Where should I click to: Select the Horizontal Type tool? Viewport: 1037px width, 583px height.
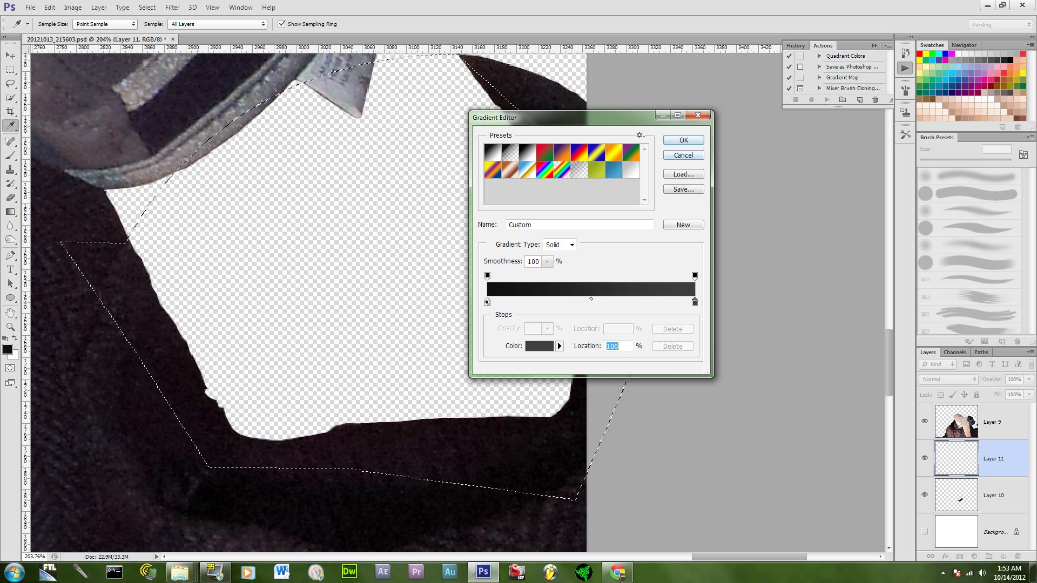(10, 269)
